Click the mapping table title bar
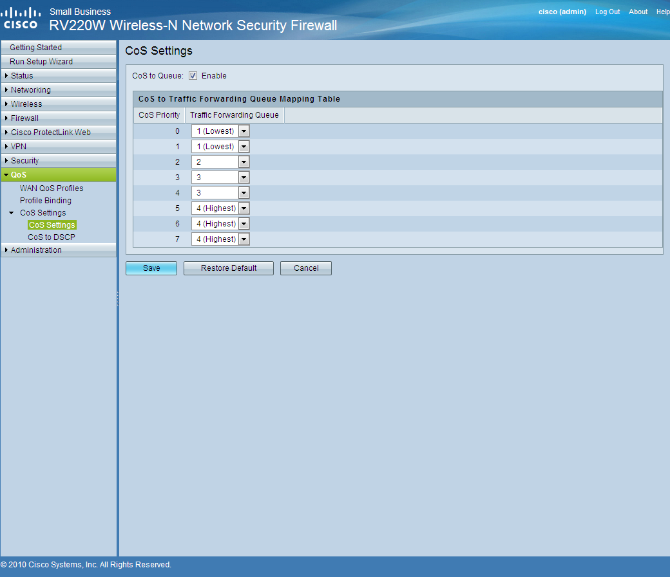670x577 pixels. [x=398, y=98]
